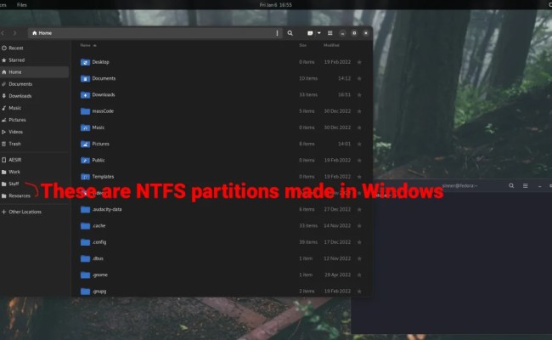Open Music in the sidebar
This screenshot has width=552, height=340.
coord(34,108)
